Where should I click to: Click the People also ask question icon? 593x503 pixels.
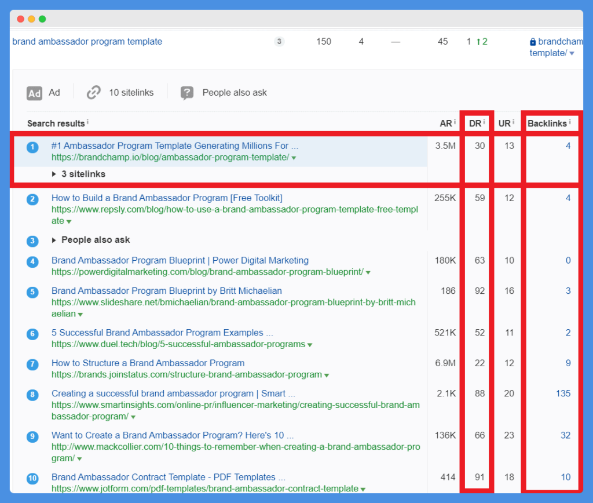(x=187, y=93)
